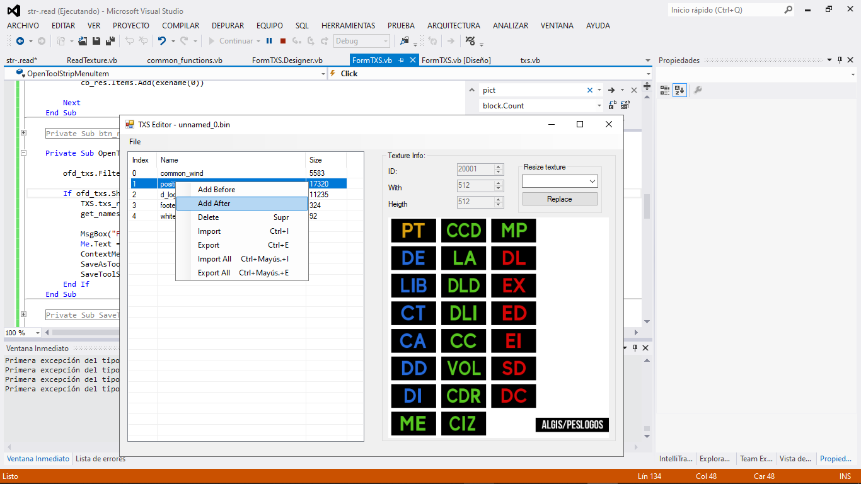The width and height of the screenshot is (861, 484).
Task: Click the Replace All icon
Action: (625, 105)
